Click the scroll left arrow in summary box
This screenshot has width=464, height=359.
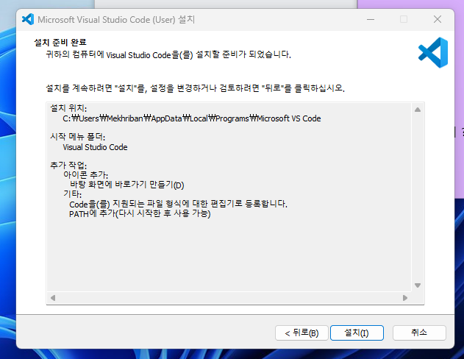[x=53, y=298]
